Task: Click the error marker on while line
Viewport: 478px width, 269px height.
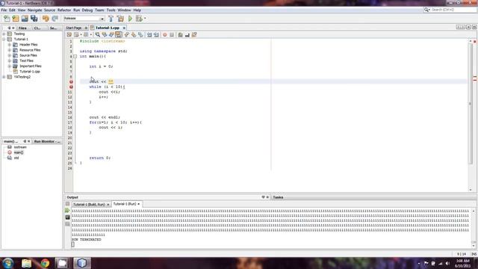Action: tap(71, 87)
